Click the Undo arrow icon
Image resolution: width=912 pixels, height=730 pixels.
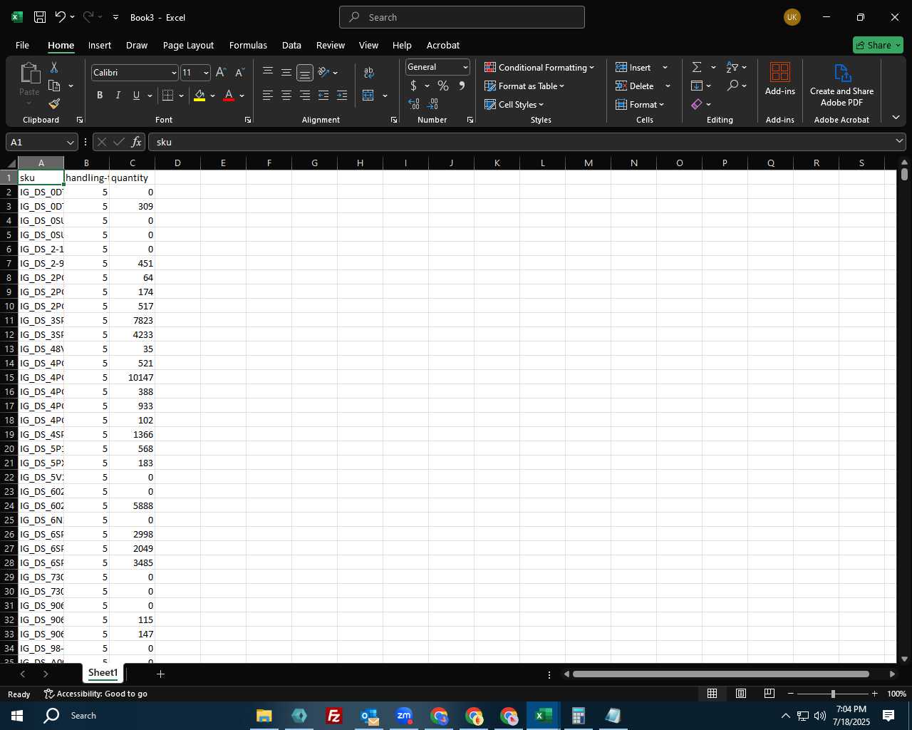(x=61, y=17)
